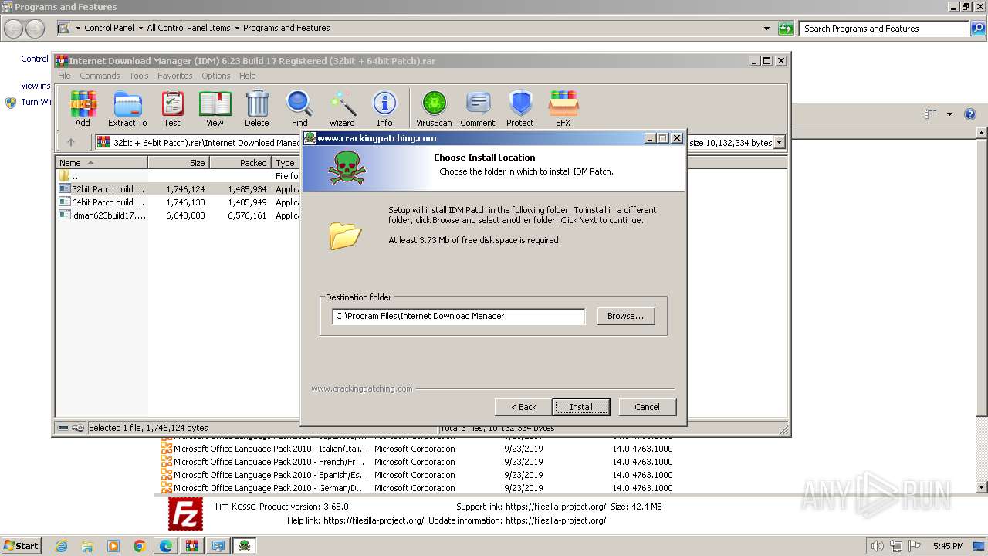Run the VirusScan bug icon
988x556 pixels.
tap(434, 108)
